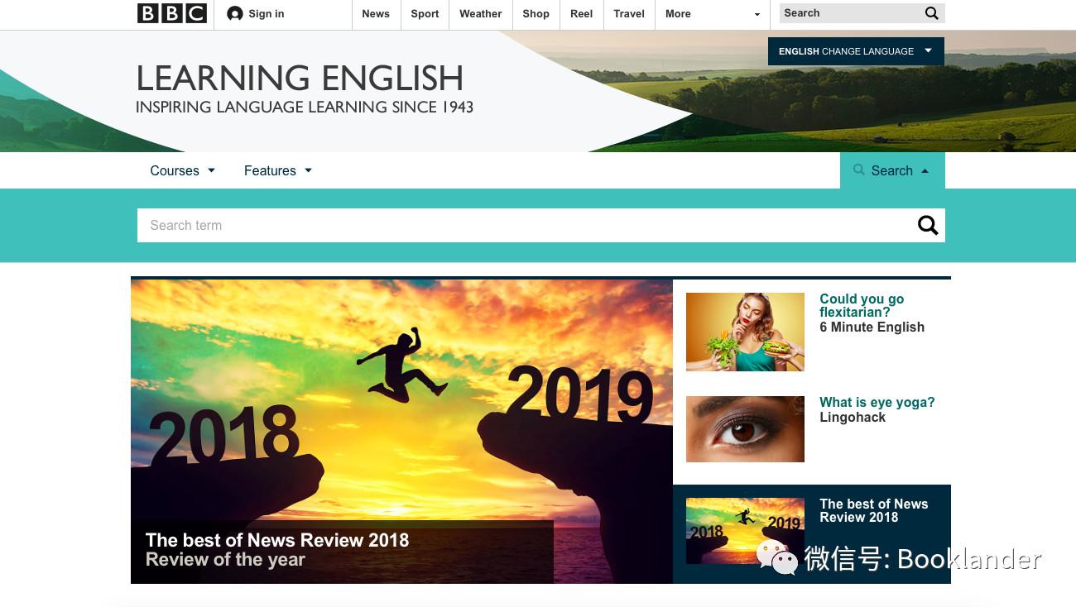Click the large magnifier in the Search term bar
Viewport: 1076px width, 607px height.
point(928,225)
